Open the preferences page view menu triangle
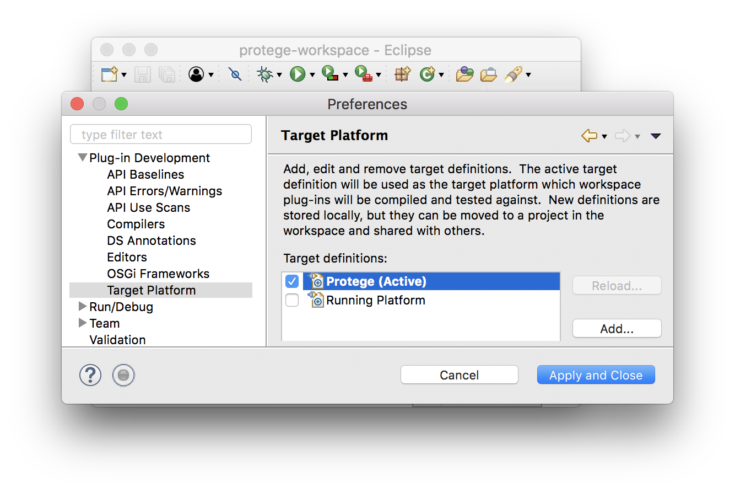Screen dimensions: 735x492 point(655,136)
